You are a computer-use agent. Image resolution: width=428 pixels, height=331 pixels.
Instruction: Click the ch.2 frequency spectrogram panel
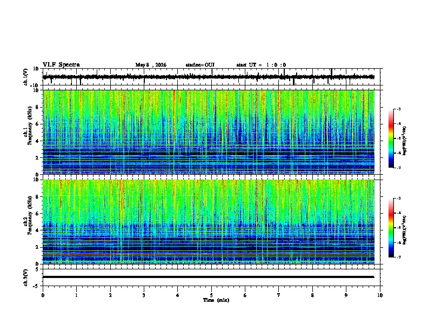point(209,222)
